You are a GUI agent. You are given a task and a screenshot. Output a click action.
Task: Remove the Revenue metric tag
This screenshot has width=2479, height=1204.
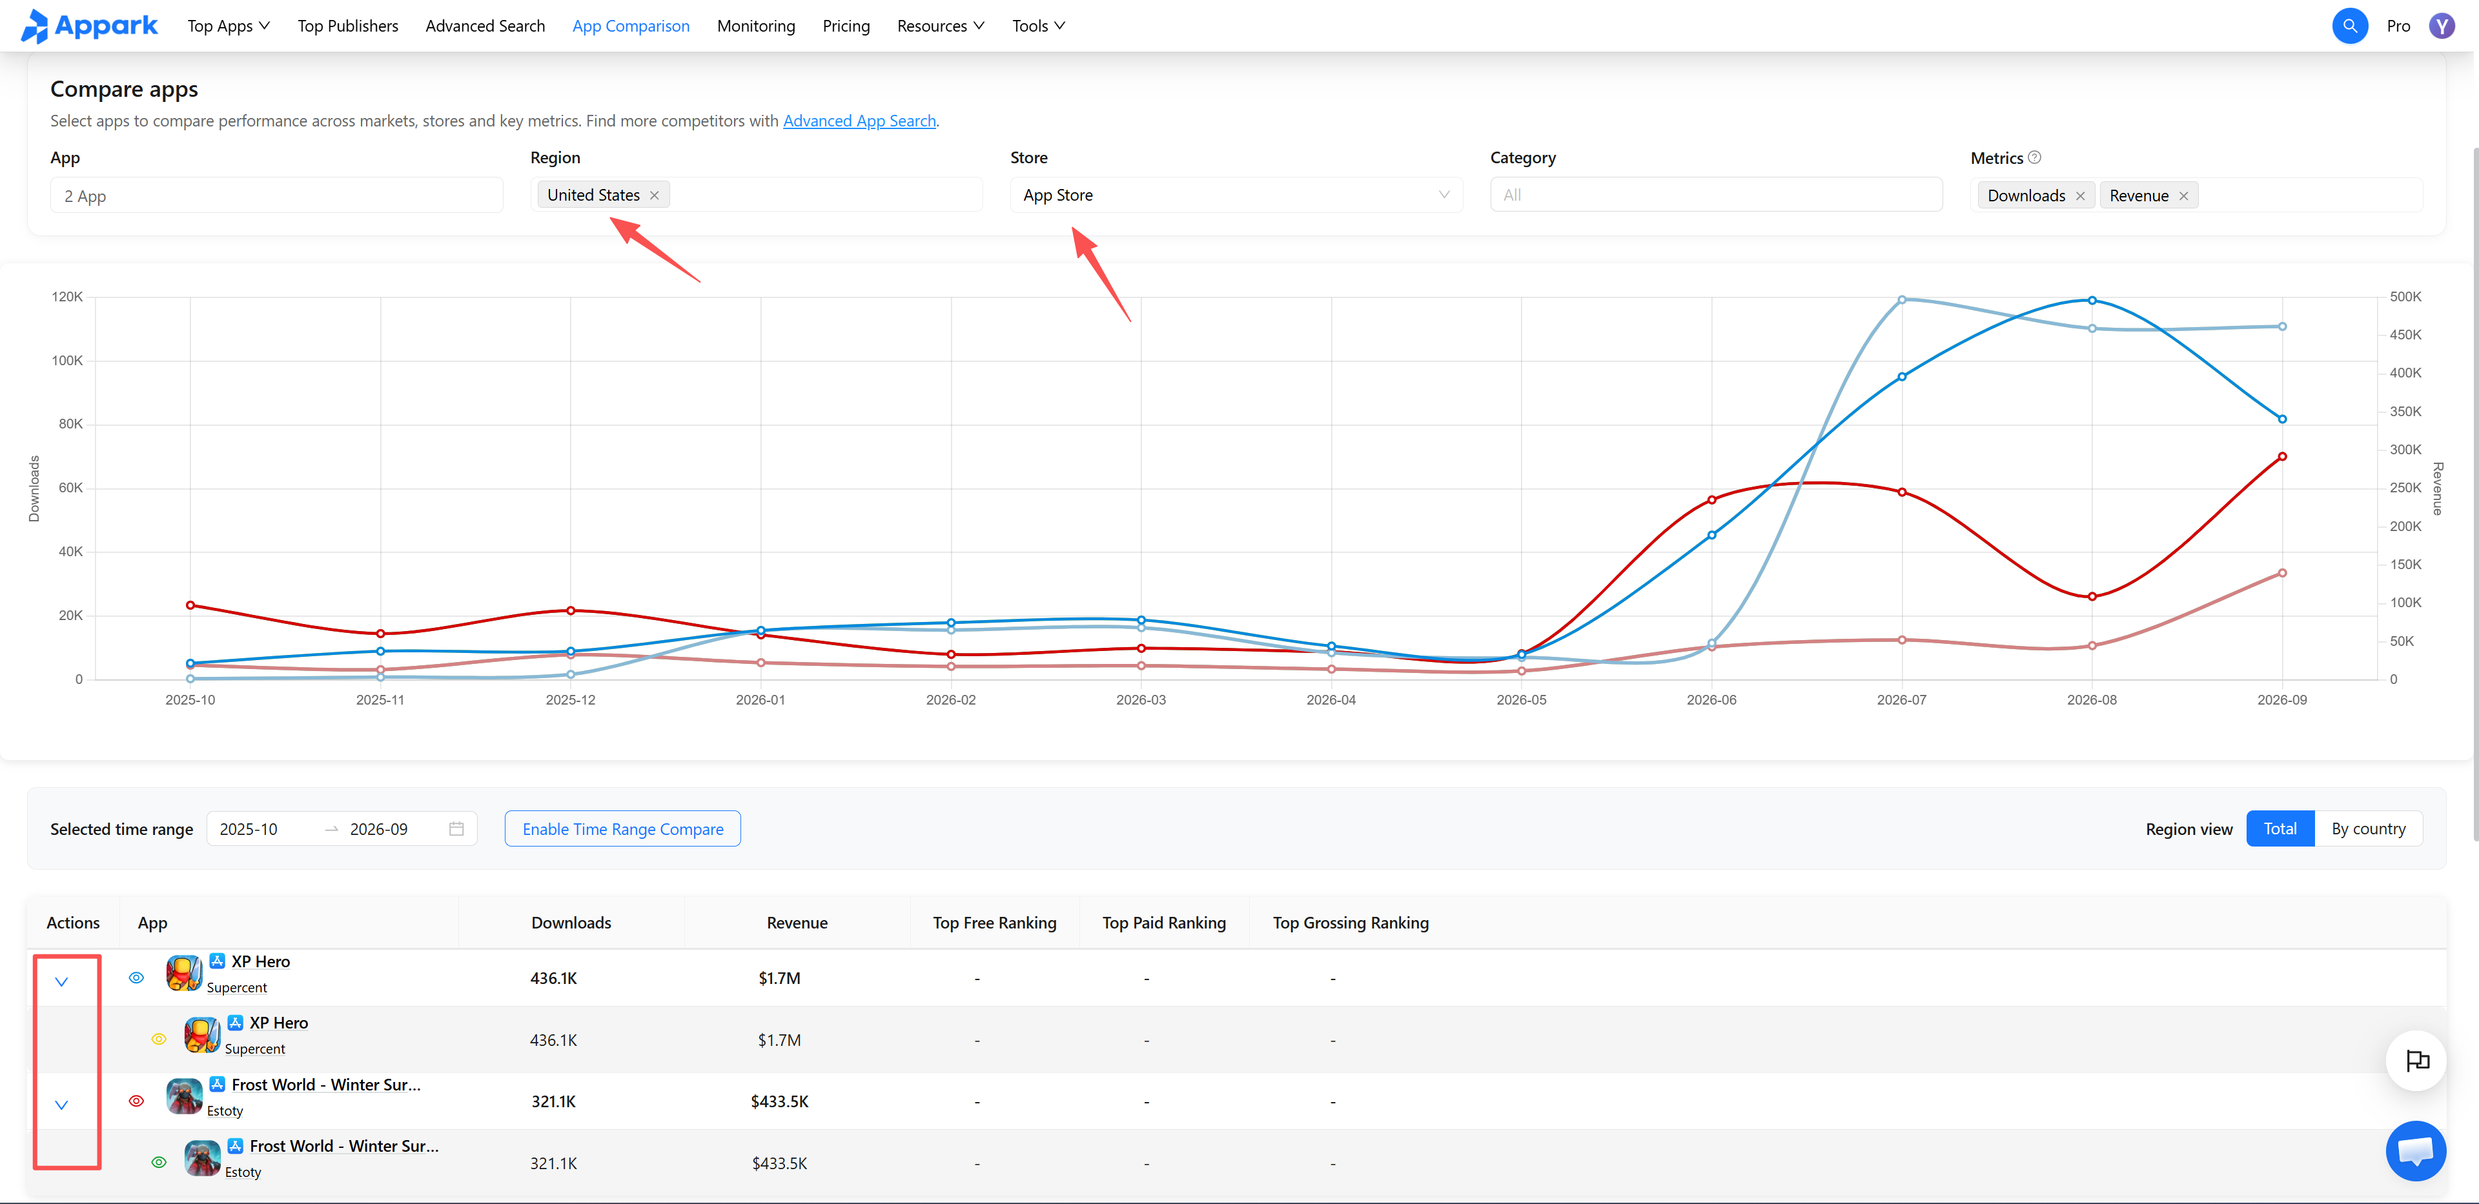[2183, 196]
